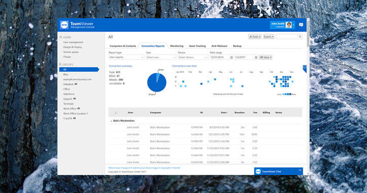Click the TeamViewer Chat logo icon

(x=258, y=172)
